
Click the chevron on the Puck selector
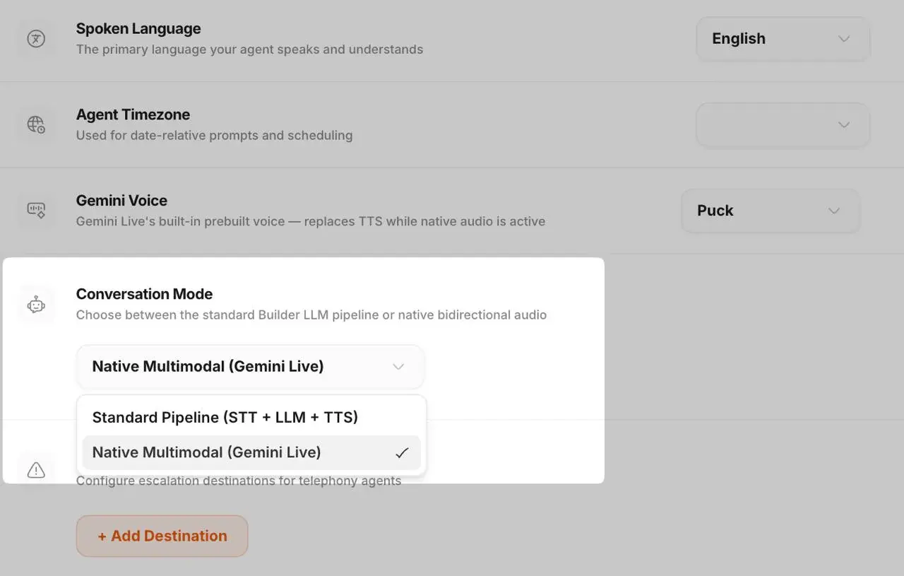[834, 211]
